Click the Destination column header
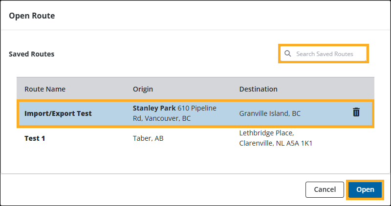This screenshot has width=391, height=206. pos(258,89)
